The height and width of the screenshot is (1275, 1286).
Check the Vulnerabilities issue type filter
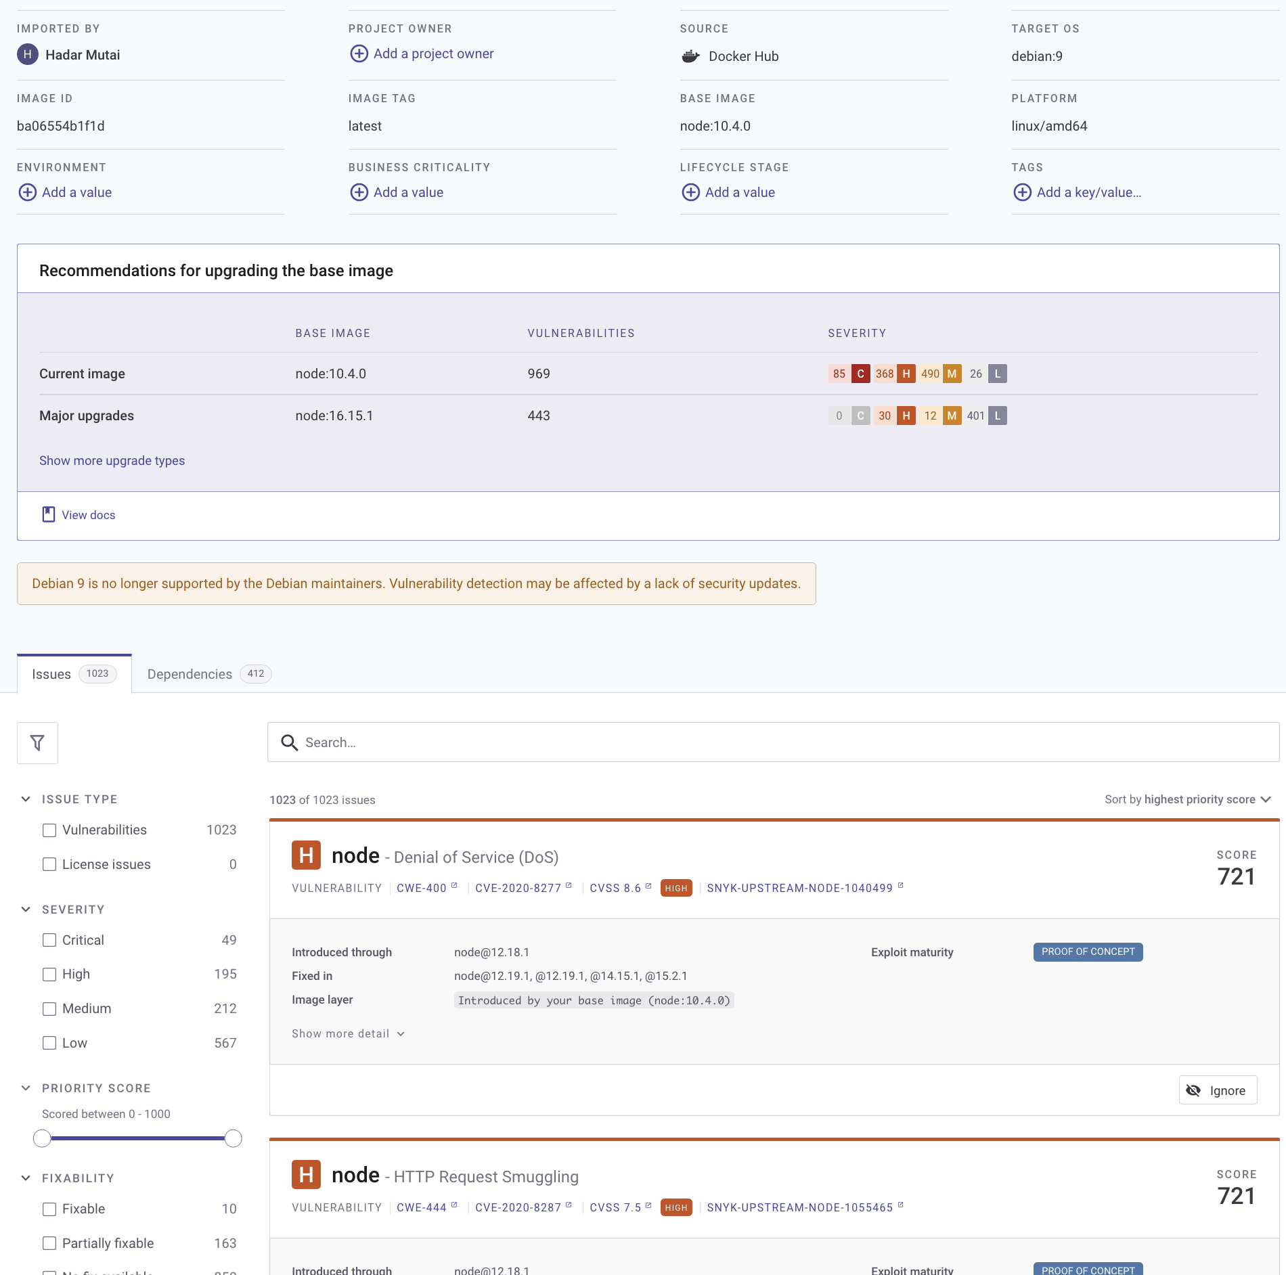click(x=49, y=830)
